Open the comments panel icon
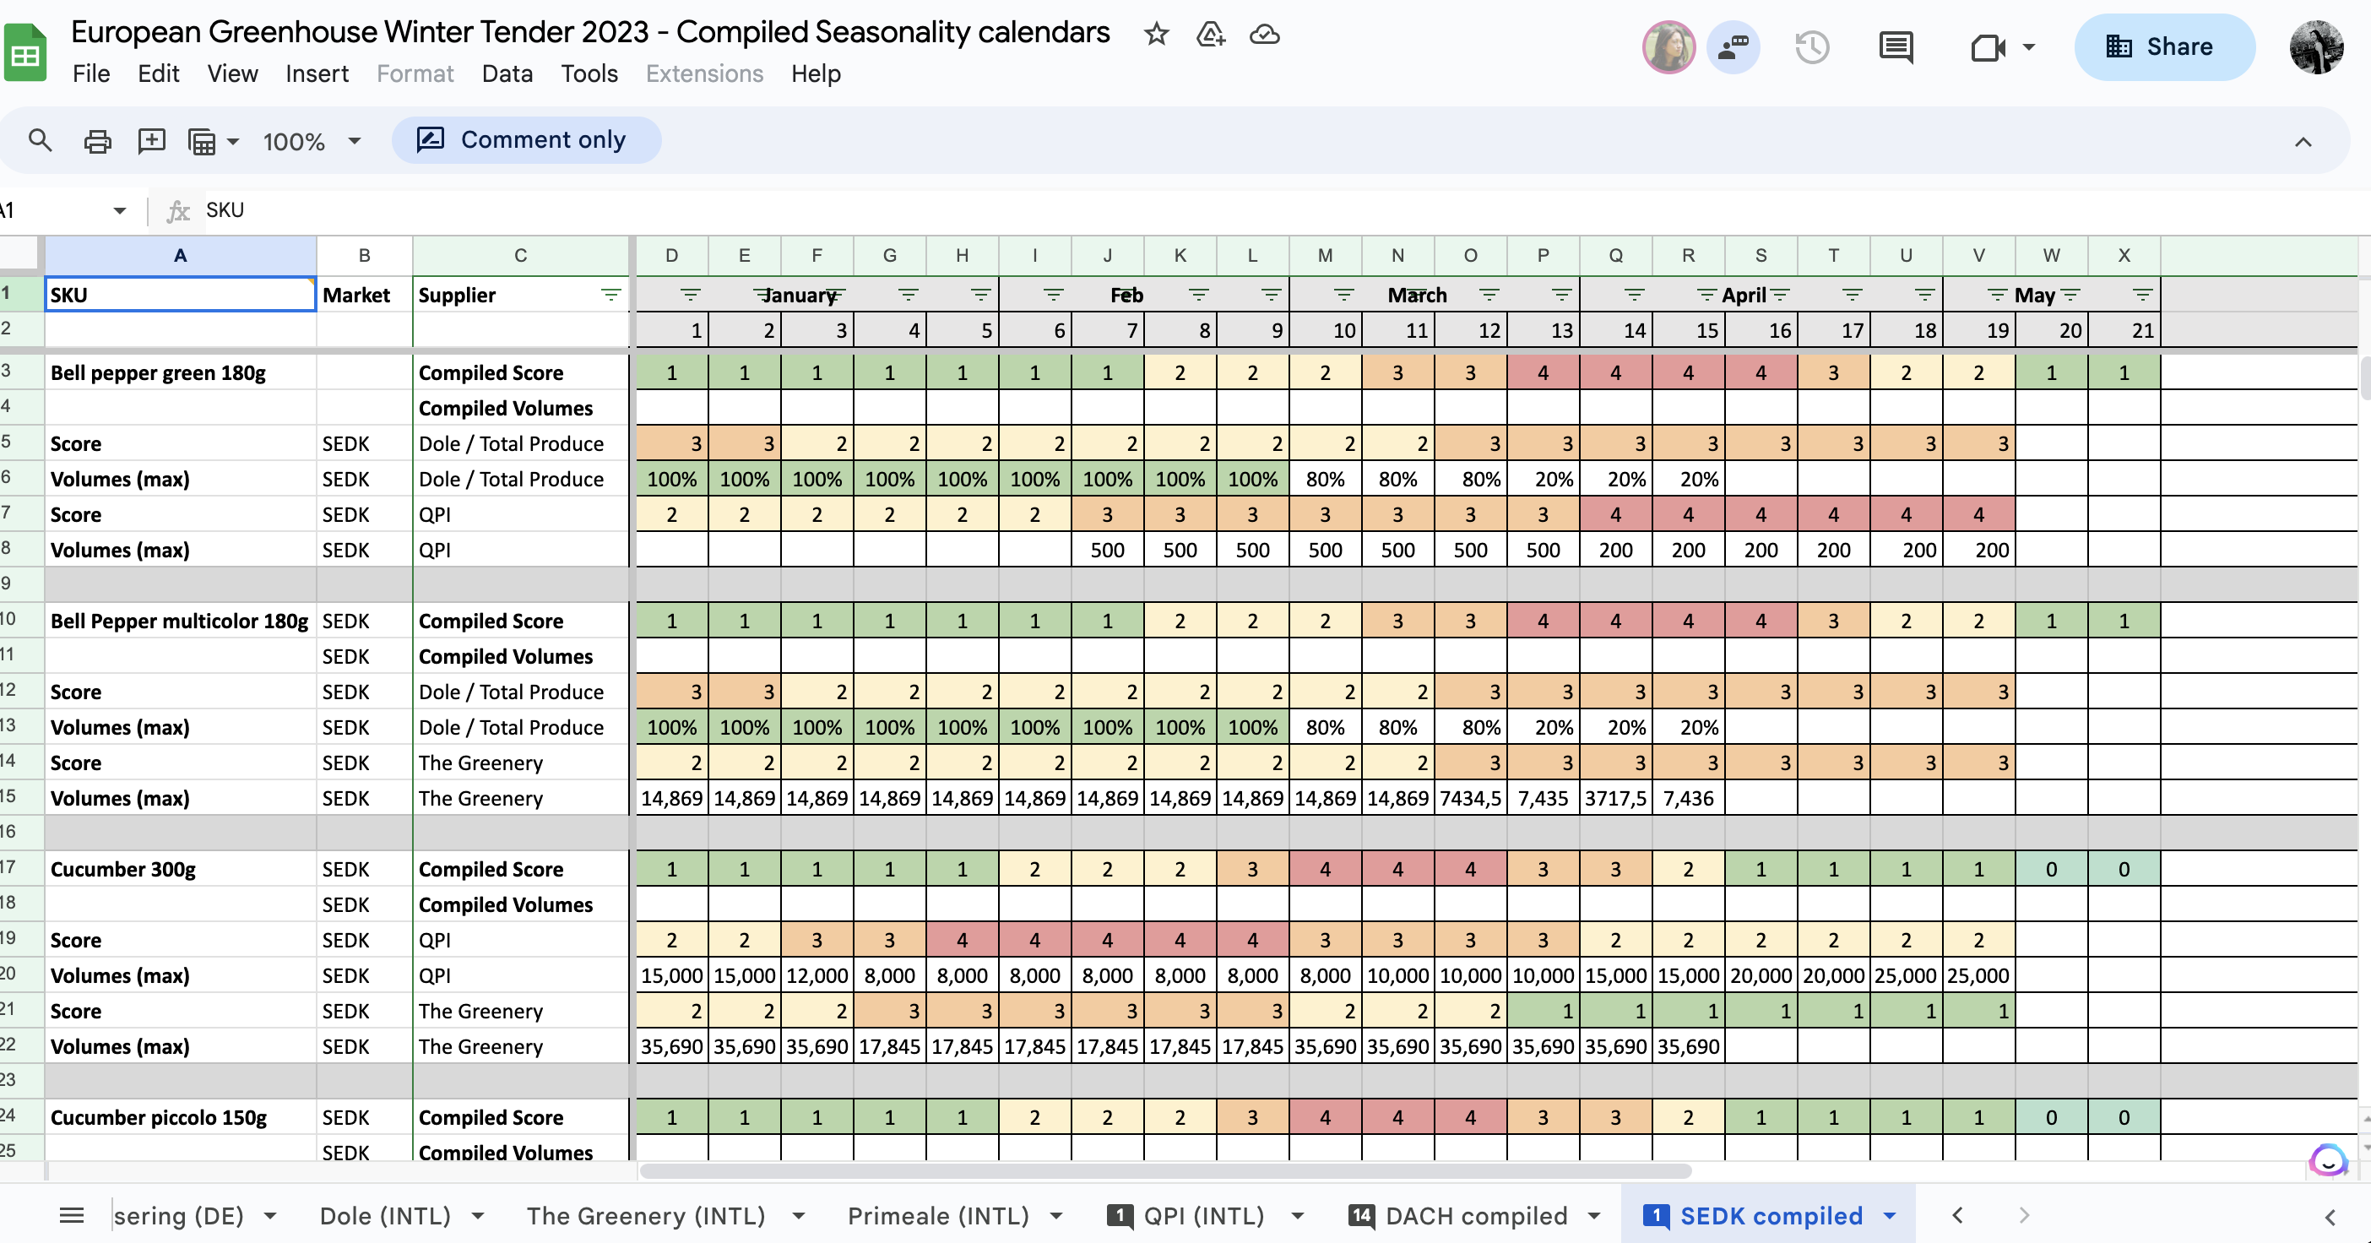This screenshot has width=2371, height=1243. [1895, 47]
